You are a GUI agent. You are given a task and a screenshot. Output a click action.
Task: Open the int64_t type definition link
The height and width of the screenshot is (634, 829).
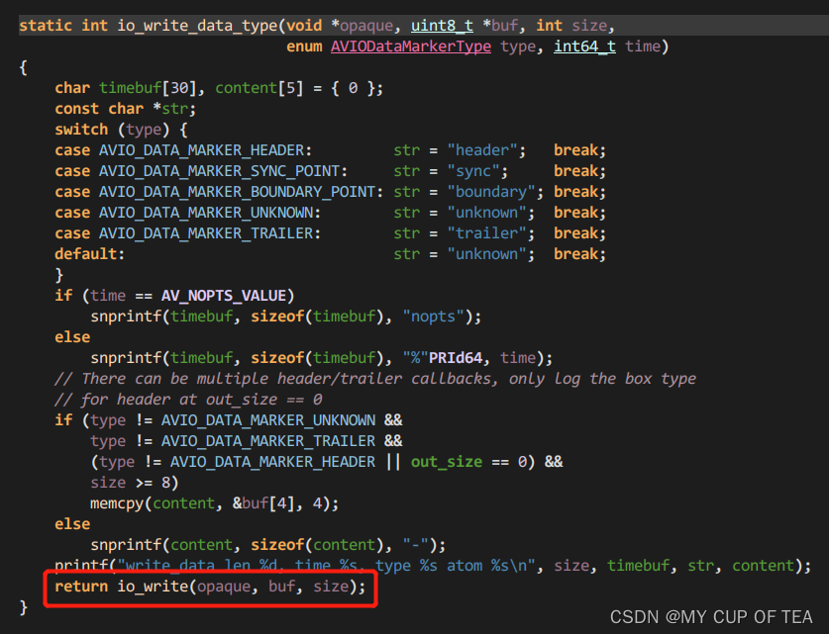pos(584,45)
